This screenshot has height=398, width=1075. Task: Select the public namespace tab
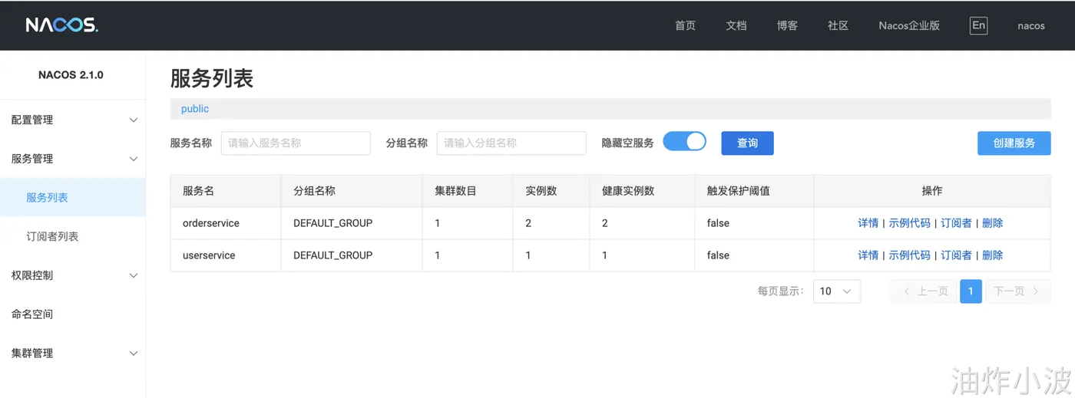click(195, 109)
